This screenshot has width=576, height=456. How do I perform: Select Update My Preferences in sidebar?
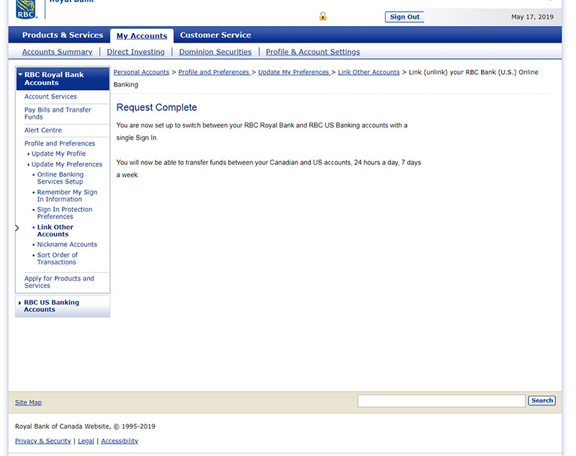click(x=67, y=164)
